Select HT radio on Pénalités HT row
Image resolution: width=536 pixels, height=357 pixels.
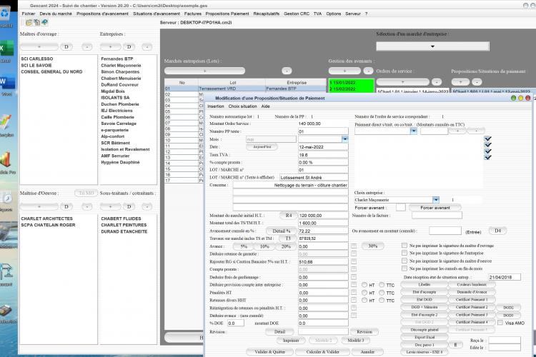pyautogui.click(x=364, y=293)
